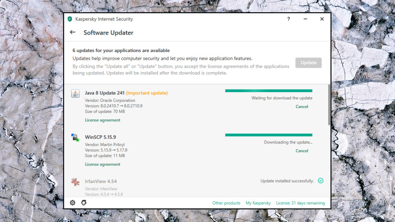Image resolution: width=395 pixels, height=222 pixels.
Task: Click the Software Updater heading
Action: point(108,33)
